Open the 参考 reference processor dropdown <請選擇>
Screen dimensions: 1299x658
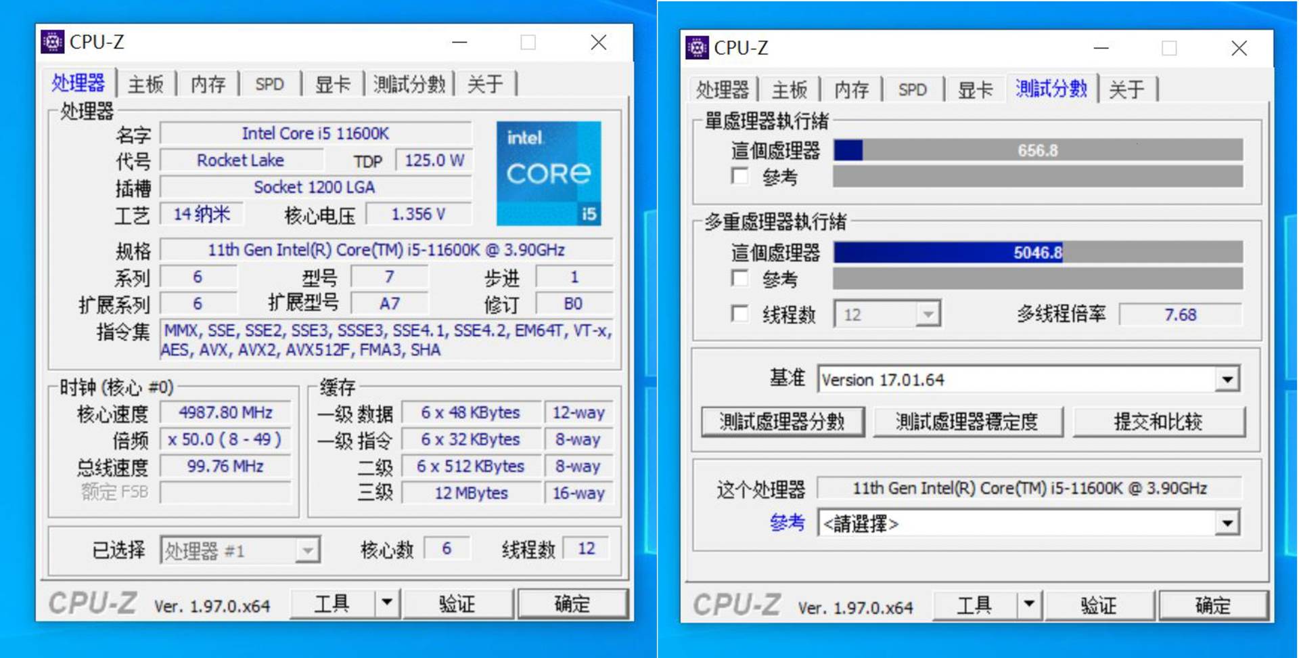tap(1229, 522)
